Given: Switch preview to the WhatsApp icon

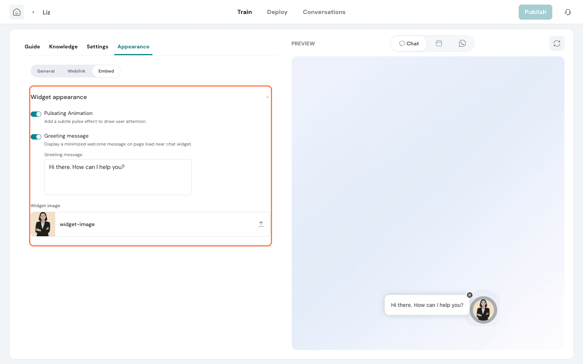Looking at the screenshot, I should click(x=462, y=43).
